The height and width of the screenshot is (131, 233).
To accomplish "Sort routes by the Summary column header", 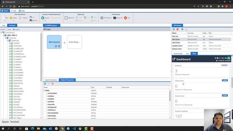I will (x=194, y=33).
